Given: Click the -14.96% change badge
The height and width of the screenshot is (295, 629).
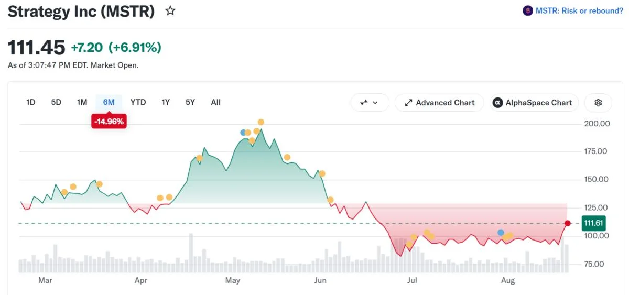Looking at the screenshot, I should click(x=109, y=122).
